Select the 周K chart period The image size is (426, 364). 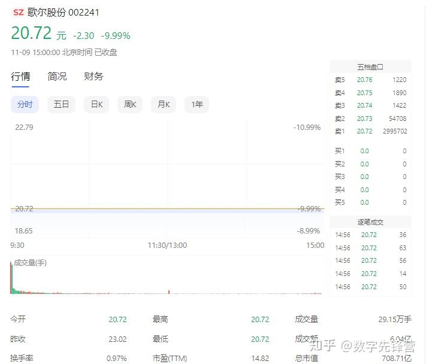click(x=130, y=104)
